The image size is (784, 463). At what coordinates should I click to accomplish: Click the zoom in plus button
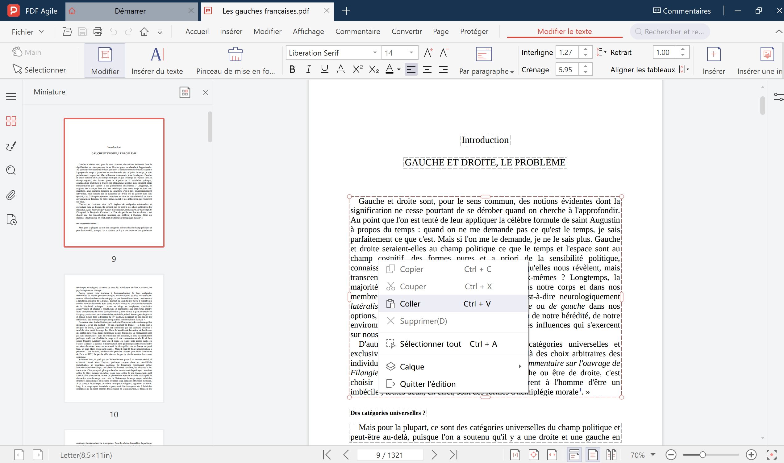click(751, 455)
